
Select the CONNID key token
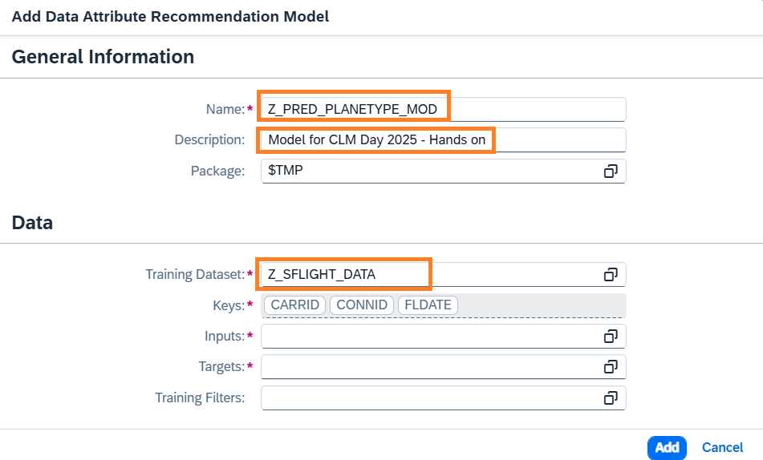pyautogui.click(x=362, y=305)
